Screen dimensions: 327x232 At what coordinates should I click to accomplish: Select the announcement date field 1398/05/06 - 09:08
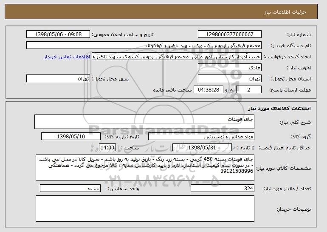pos(58,34)
